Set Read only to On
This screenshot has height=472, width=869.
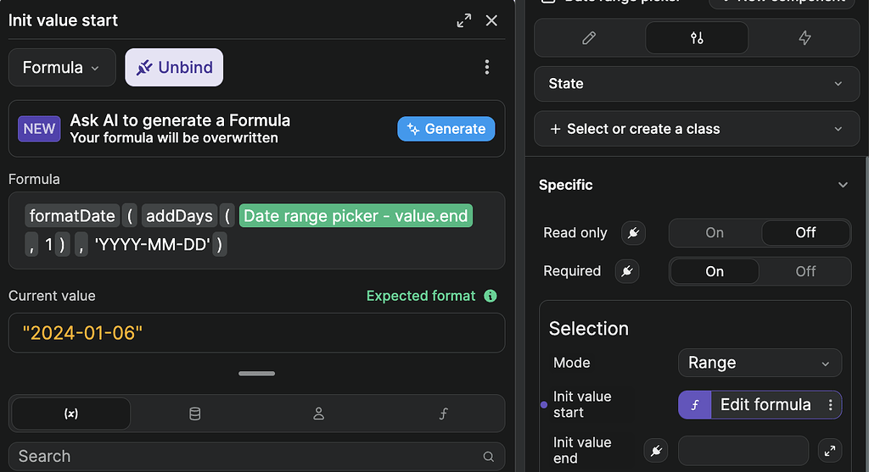pyautogui.click(x=715, y=233)
